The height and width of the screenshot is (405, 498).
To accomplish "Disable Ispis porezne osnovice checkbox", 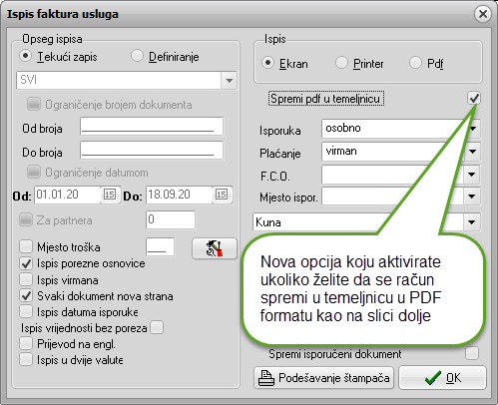I will pyautogui.click(x=26, y=263).
